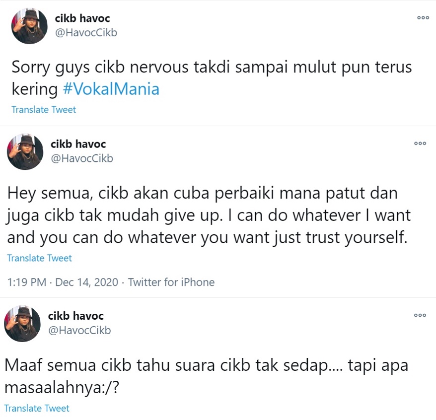Image resolution: width=436 pixels, height=420 pixels.
Task: Click the 'Twitter for iPhone' source link
Action: click(x=171, y=282)
